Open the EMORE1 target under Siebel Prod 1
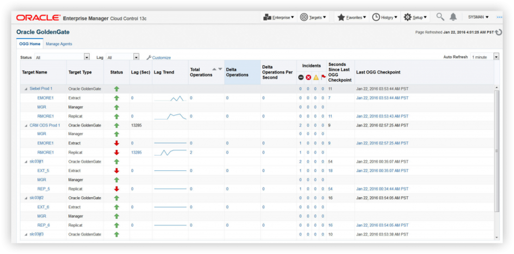Screen dimensions: 514x254 coord(45,98)
